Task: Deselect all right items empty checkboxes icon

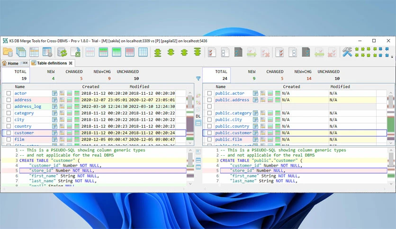Action: coord(292,52)
